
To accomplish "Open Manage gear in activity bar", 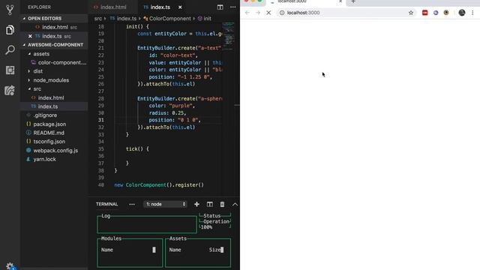I will [x=10, y=265].
